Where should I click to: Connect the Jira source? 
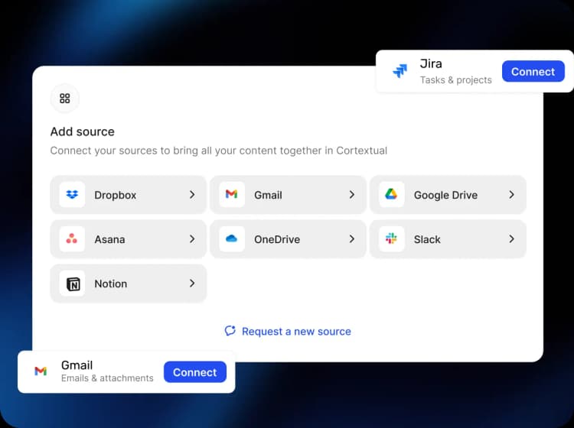point(533,71)
